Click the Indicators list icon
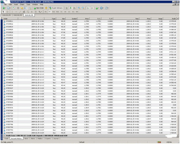This screenshot has height=144, width=180. pos(96,8)
